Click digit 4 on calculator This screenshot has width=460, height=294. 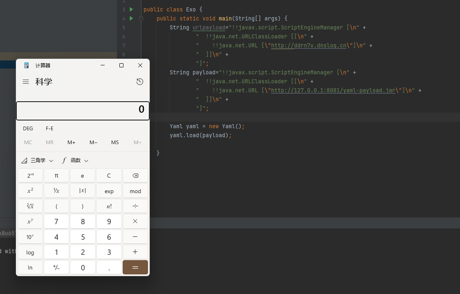pyautogui.click(x=56, y=236)
